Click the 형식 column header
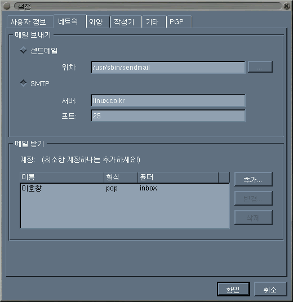Viewport: 293px width, 302px height. click(x=121, y=177)
